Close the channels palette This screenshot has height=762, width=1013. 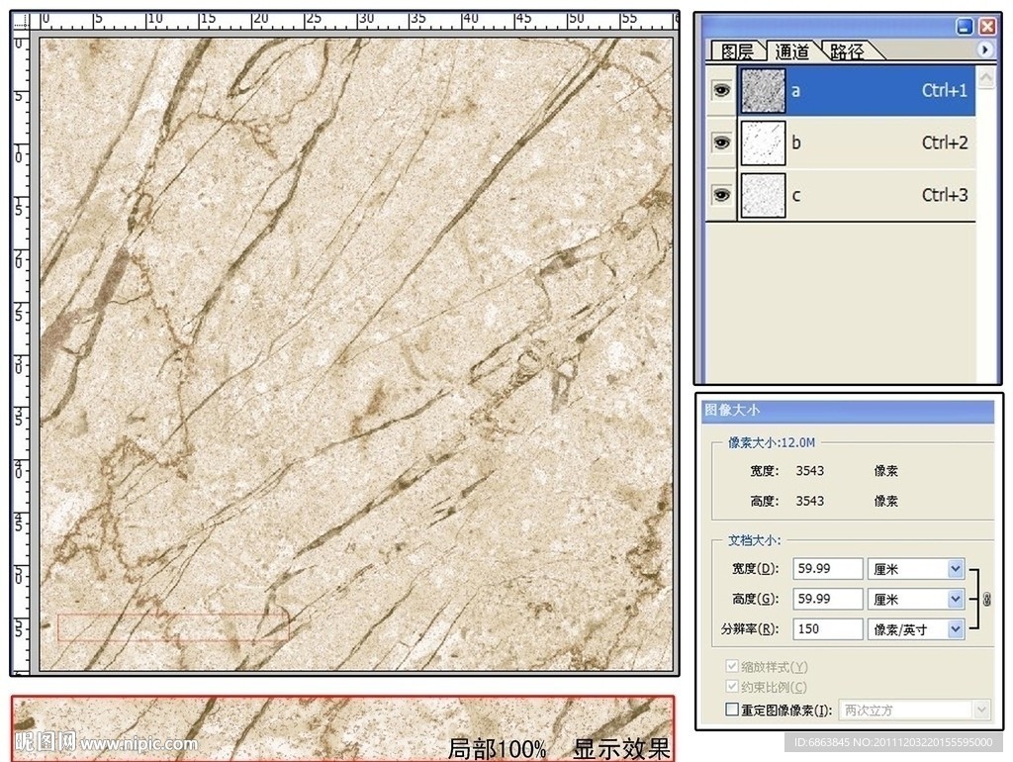tap(986, 27)
